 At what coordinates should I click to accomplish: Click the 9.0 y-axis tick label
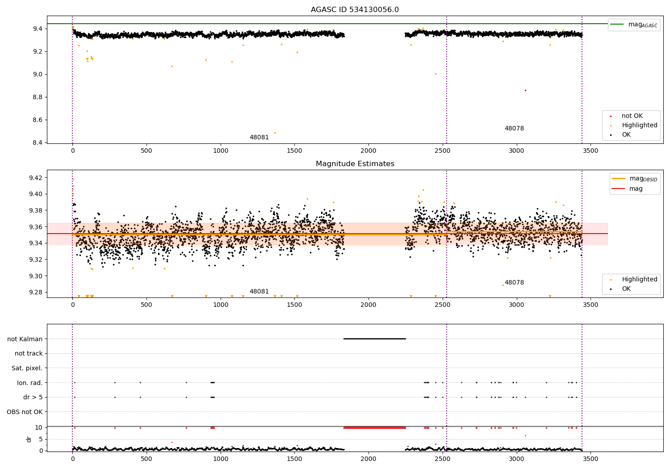38,75
